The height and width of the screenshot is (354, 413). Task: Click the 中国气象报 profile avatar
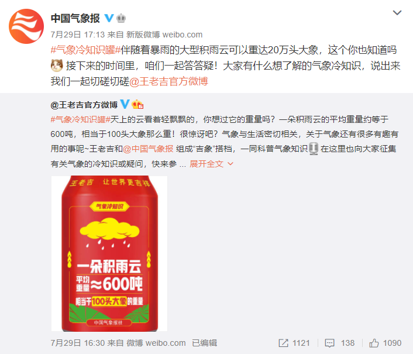(x=26, y=26)
